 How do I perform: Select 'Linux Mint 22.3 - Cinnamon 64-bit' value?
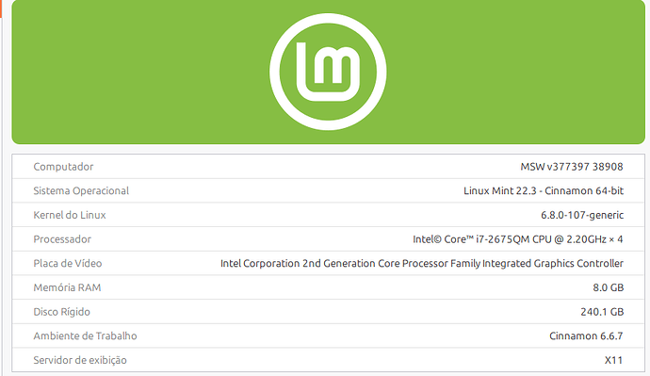[x=544, y=190]
